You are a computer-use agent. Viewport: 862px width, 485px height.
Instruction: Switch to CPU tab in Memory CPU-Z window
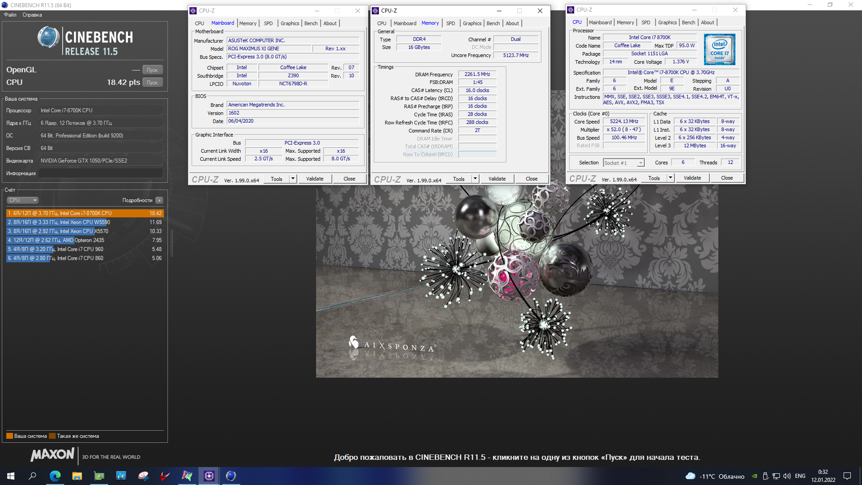[x=382, y=23]
